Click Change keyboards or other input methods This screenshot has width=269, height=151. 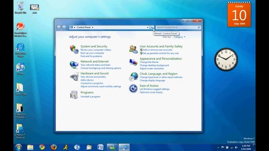coord(161,77)
